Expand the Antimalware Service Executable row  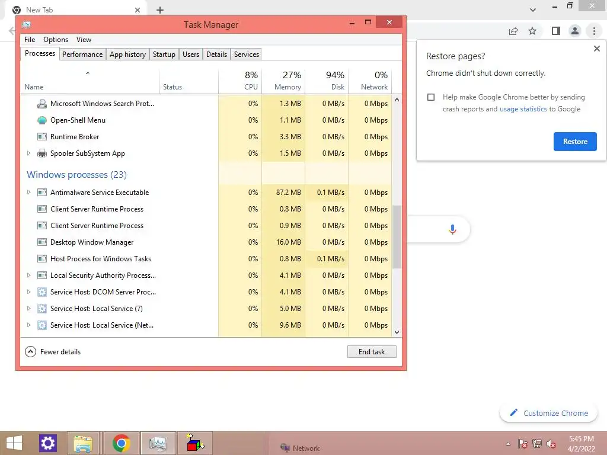[28, 193]
